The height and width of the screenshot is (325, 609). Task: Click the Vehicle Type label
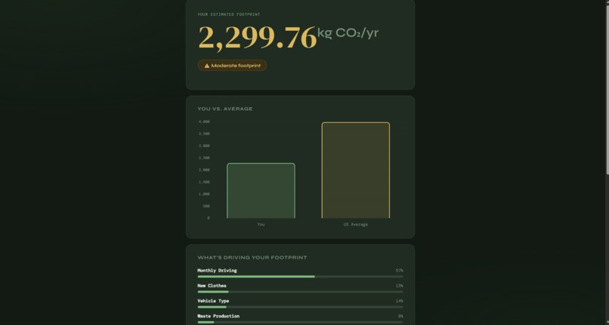click(x=213, y=301)
